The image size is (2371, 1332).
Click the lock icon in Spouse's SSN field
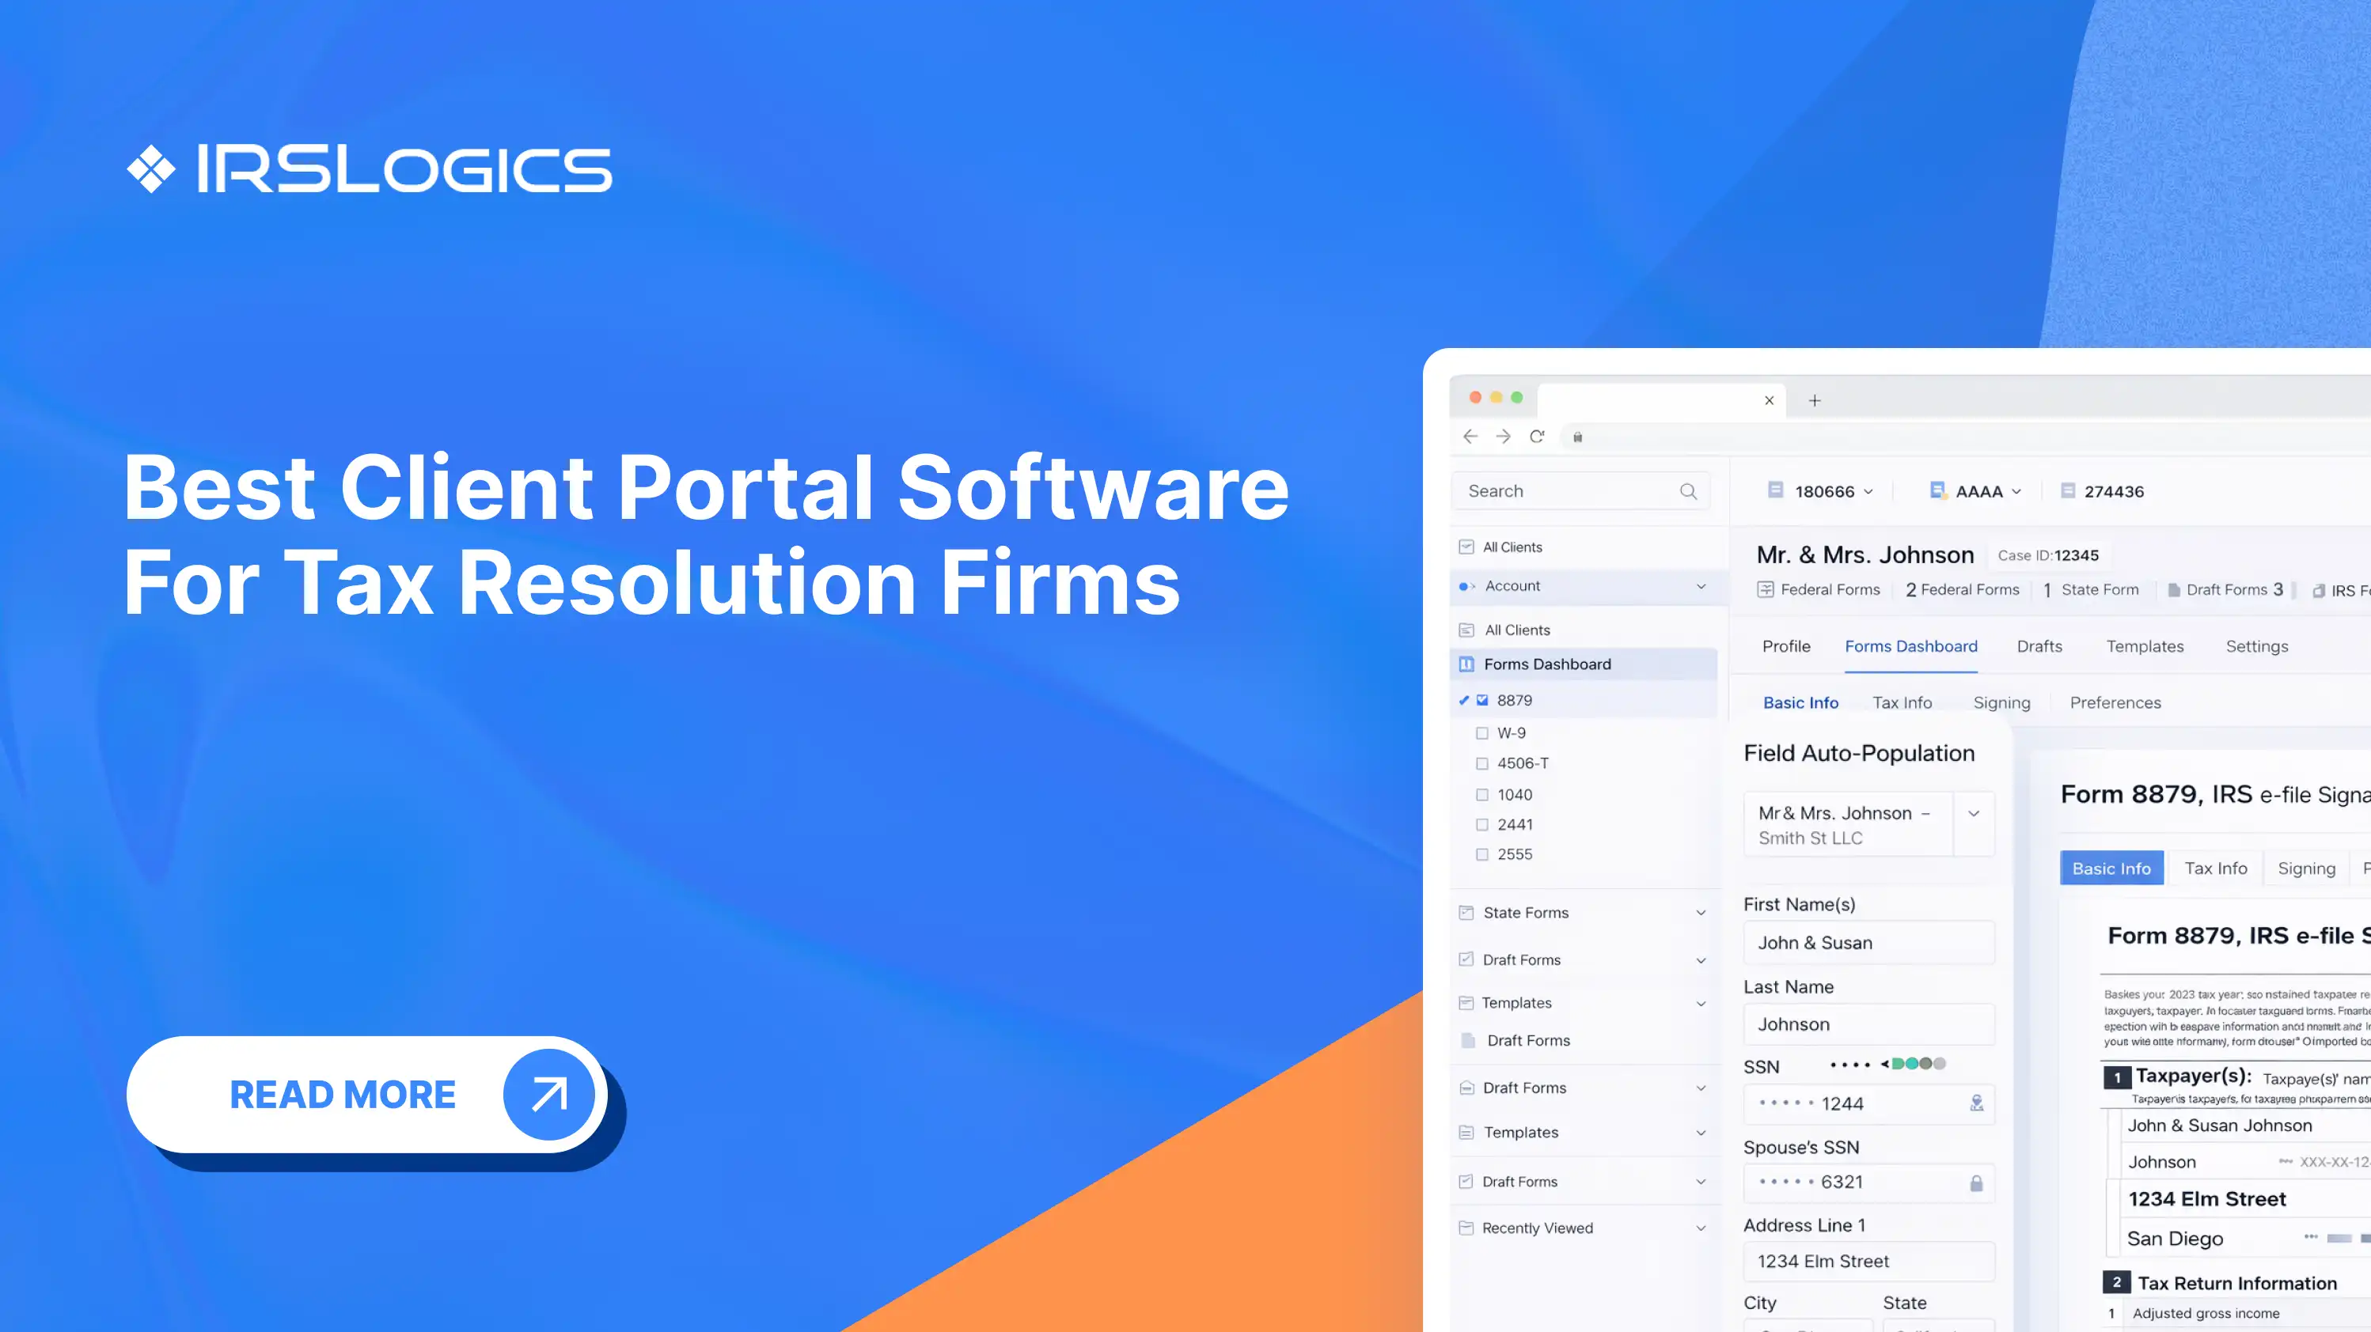[1975, 1183]
